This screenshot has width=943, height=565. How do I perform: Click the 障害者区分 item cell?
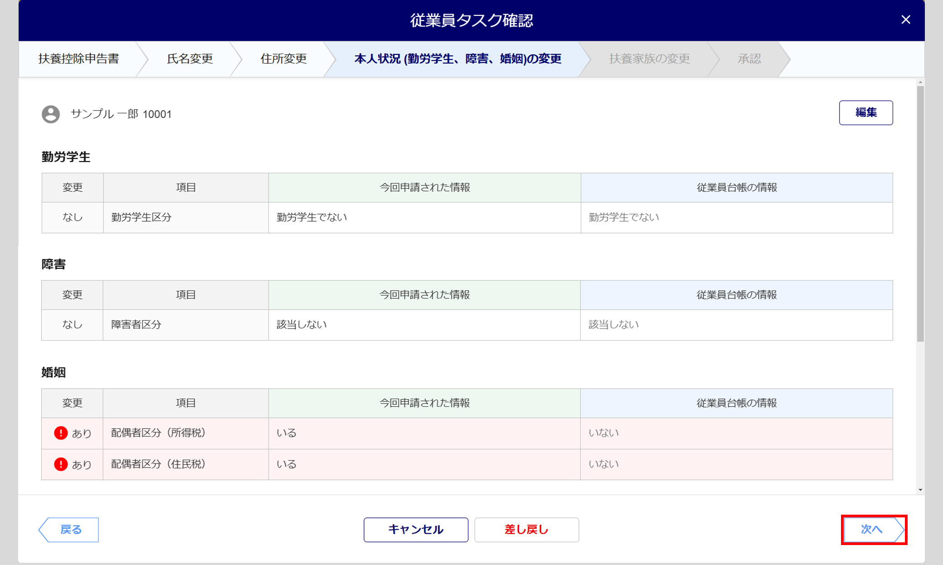click(186, 325)
